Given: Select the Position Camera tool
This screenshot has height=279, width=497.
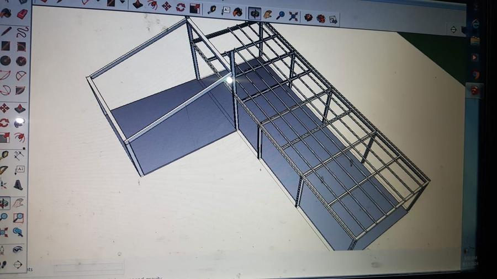Looking at the screenshot, I should coord(3,250).
